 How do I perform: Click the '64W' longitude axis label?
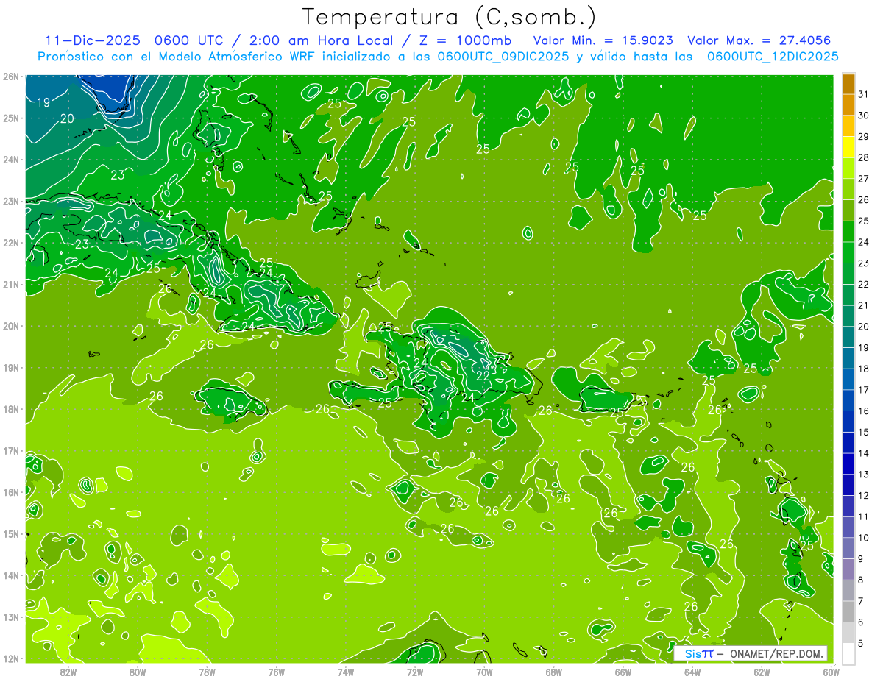click(x=692, y=672)
